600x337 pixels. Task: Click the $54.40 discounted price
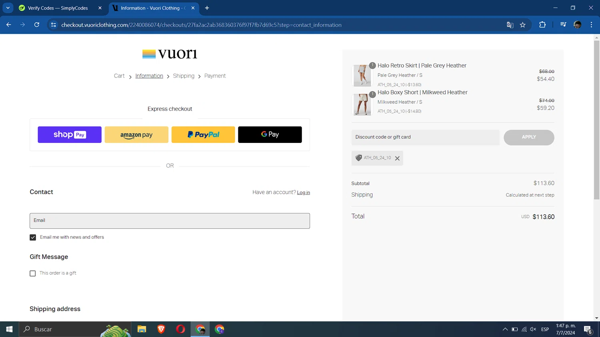click(546, 79)
